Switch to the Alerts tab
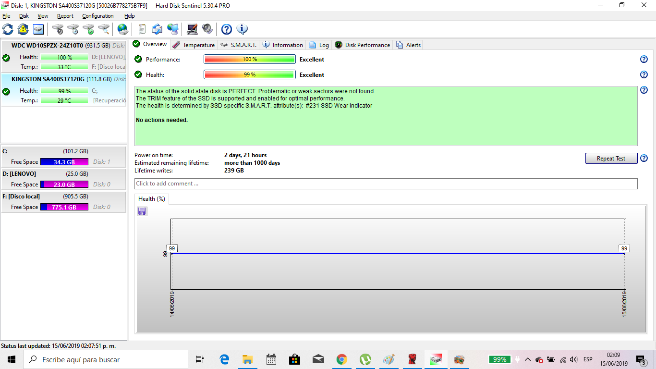The image size is (656, 369). (408, 45)
